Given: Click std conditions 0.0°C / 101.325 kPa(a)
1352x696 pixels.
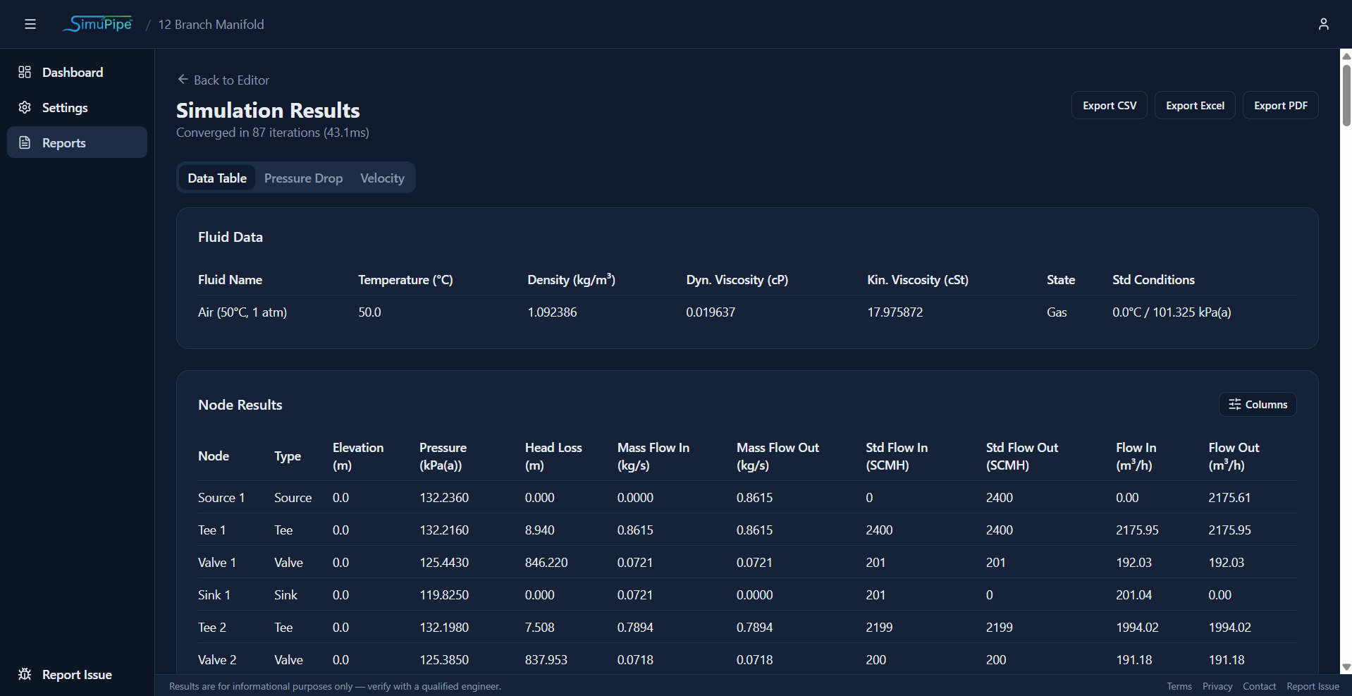Looking at the screenshot, I should [x=1172, y=312].
